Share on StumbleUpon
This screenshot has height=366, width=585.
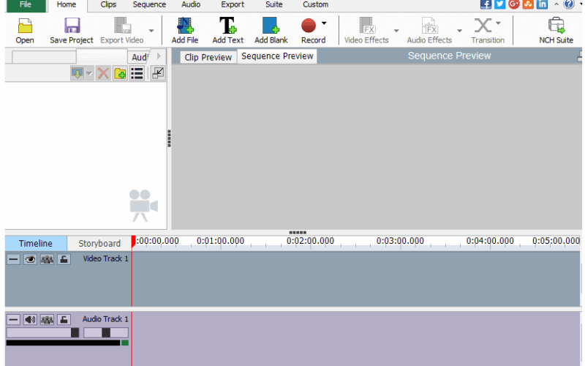pos(528,4)
